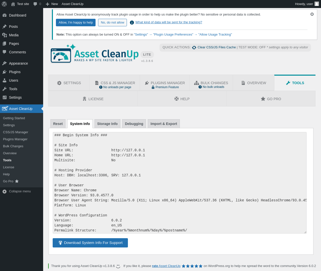
Task: Open the HELP tab
Action: pyautogui.click(x=182, y=99)
